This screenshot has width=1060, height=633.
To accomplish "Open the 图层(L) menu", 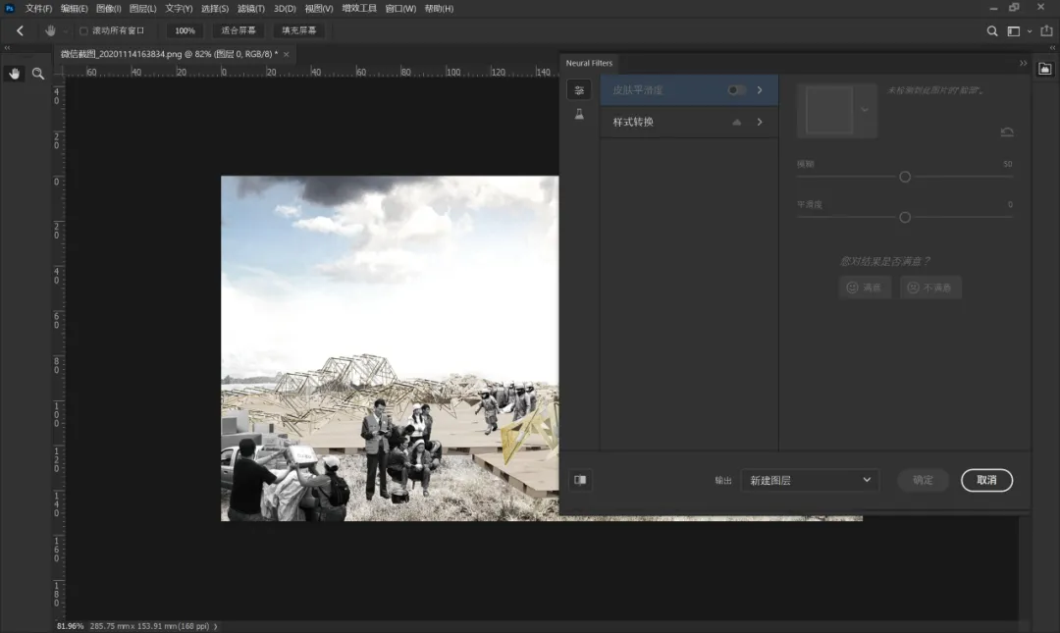I will click(142, 9).
